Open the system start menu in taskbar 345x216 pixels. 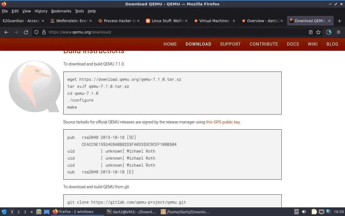4,212
